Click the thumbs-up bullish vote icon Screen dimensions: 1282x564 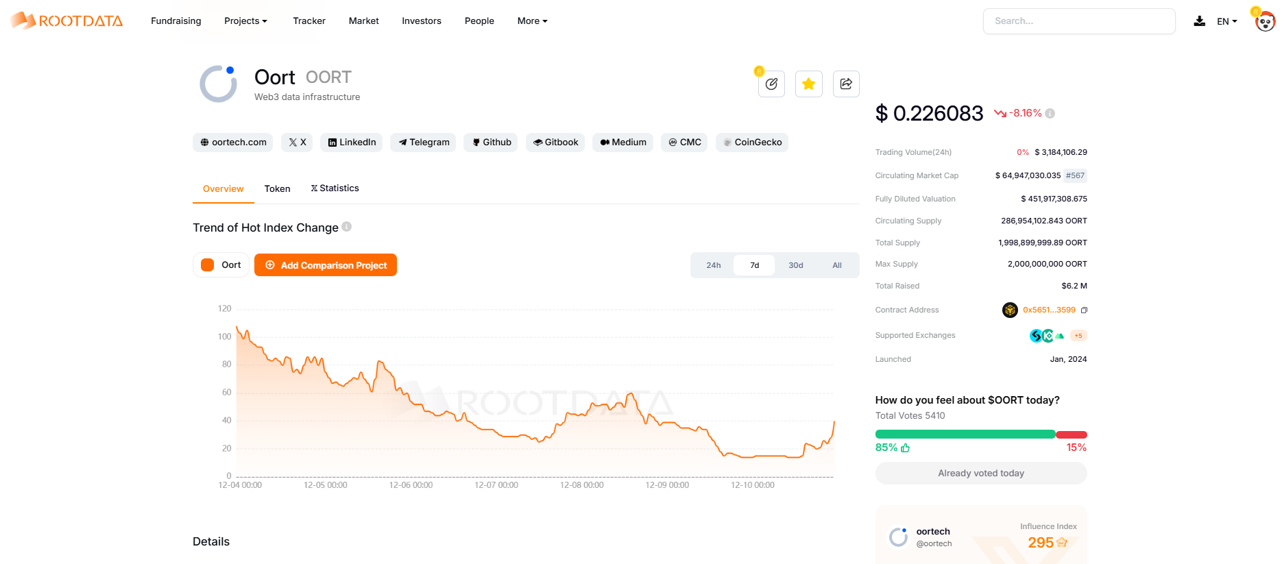[x=906, y=447]
